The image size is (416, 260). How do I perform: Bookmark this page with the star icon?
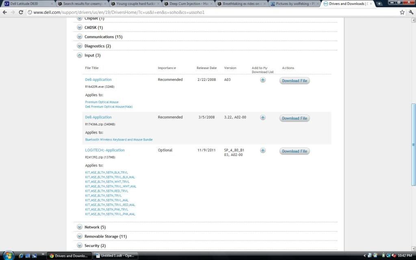[x=402, y=12]
